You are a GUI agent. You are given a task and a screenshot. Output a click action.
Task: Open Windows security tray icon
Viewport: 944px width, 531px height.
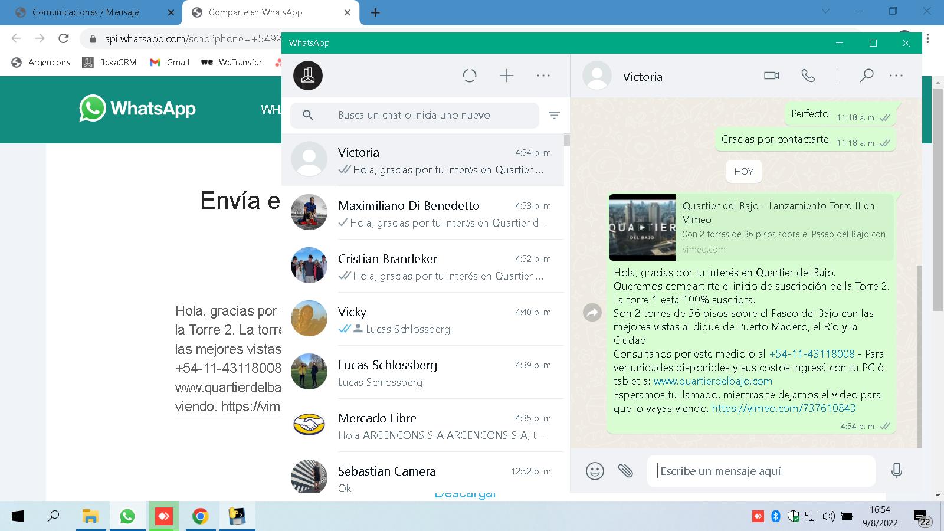pos(794,516)
